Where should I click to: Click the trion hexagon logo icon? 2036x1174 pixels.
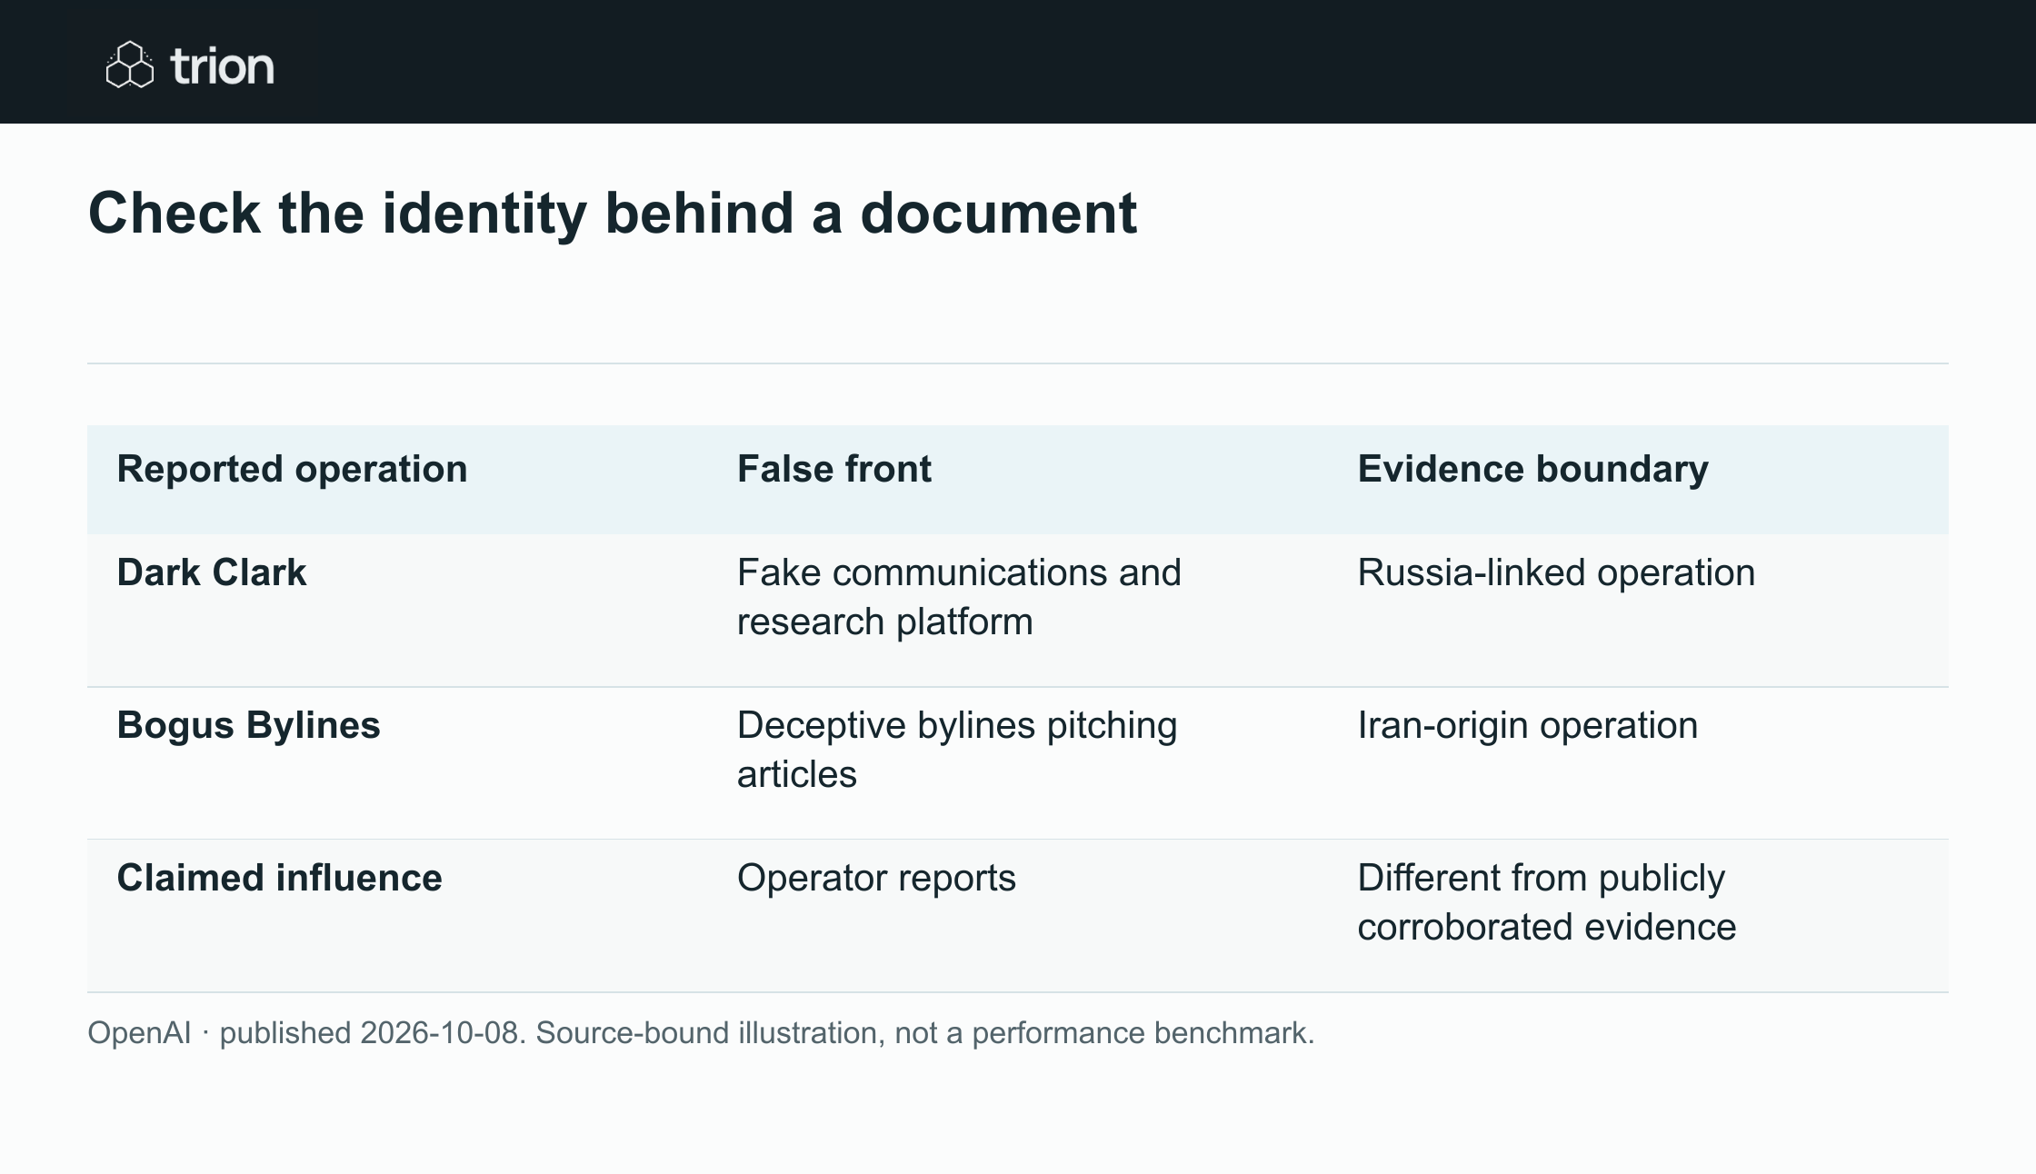coord(130,65)
